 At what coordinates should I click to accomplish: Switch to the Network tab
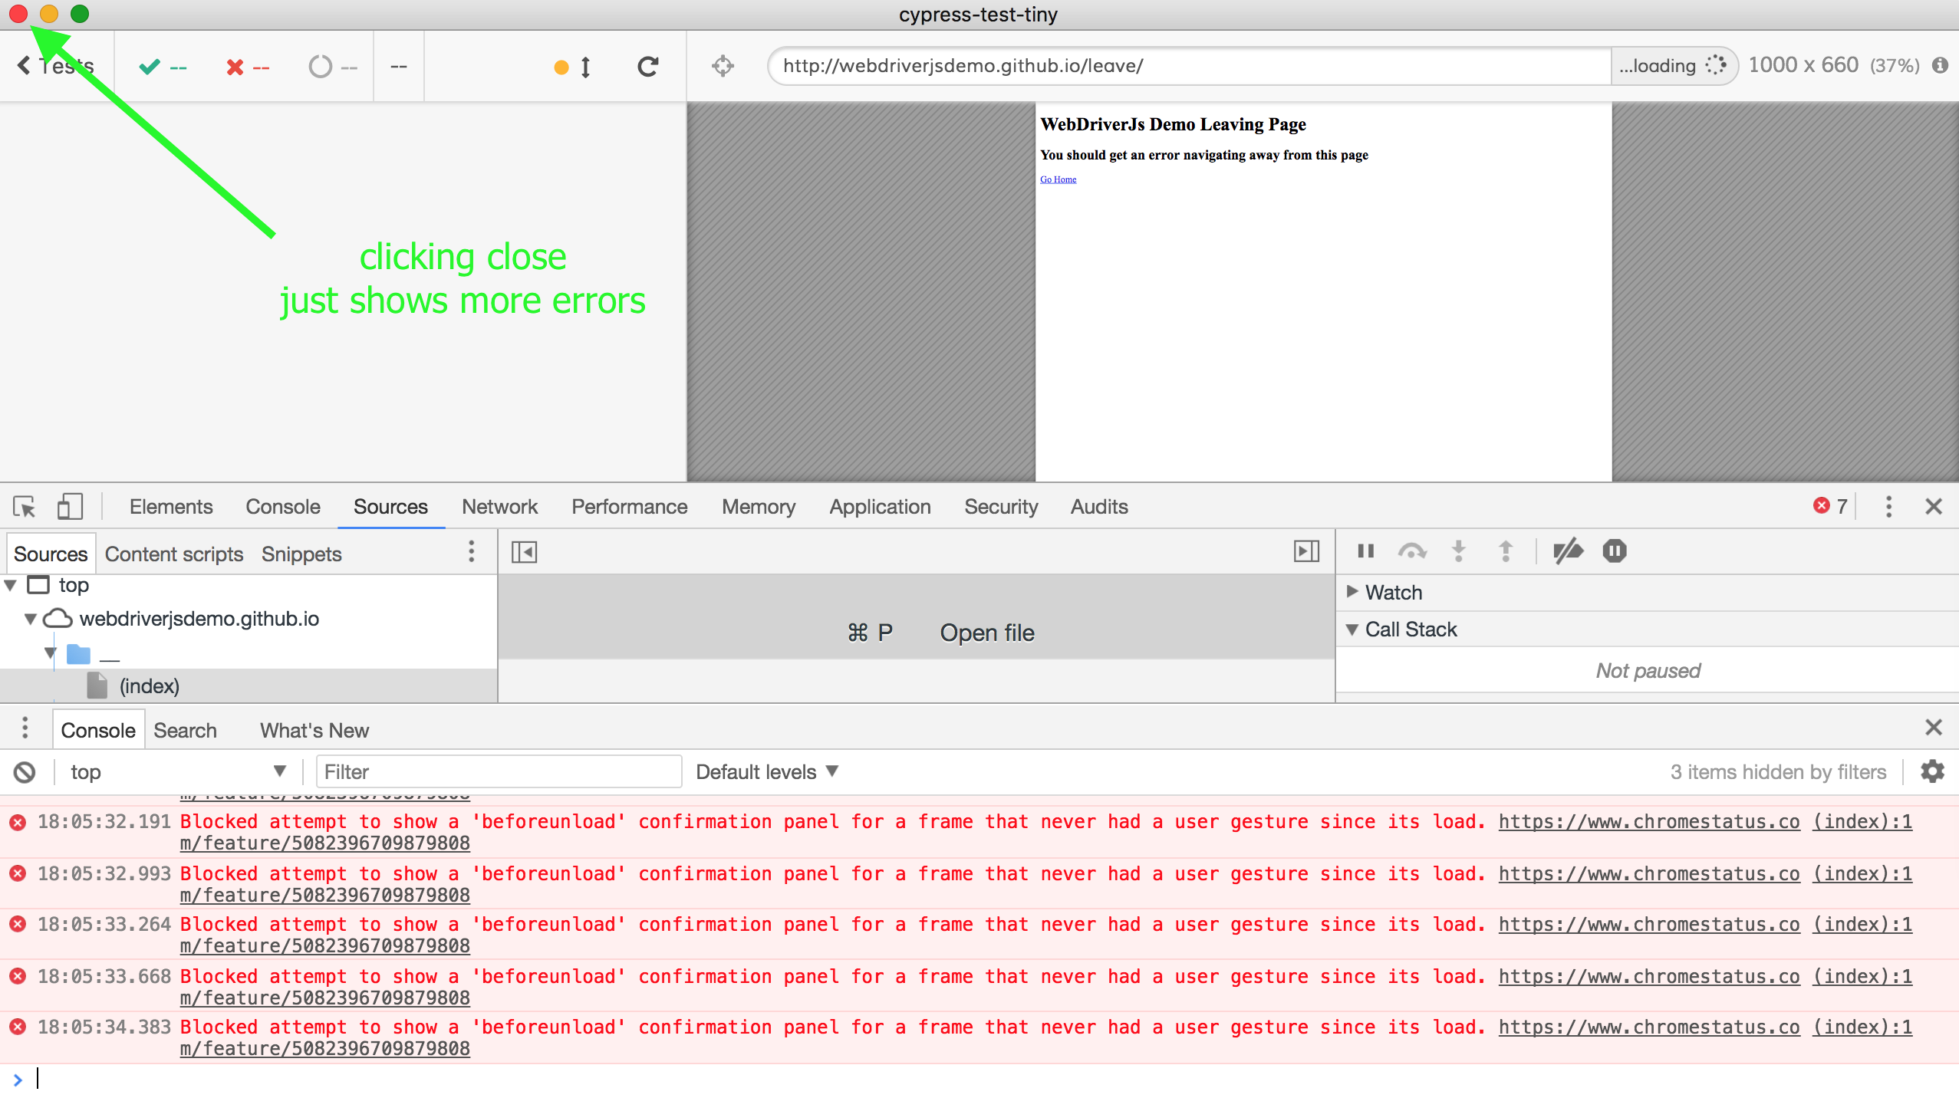499,508
